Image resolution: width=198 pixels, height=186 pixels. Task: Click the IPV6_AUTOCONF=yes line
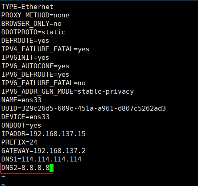[35, 66]
